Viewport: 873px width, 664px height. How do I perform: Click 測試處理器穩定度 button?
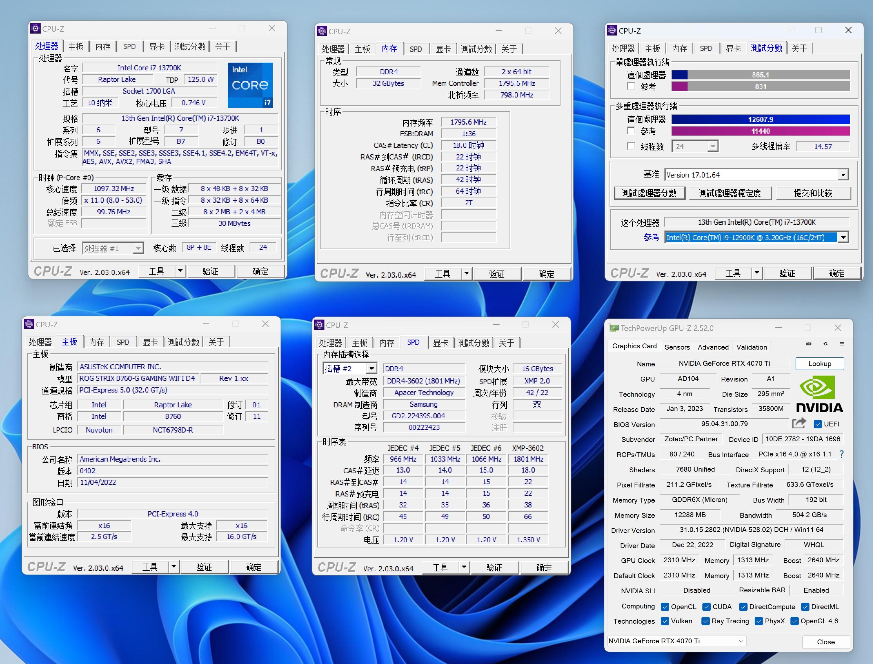point(730,193)
